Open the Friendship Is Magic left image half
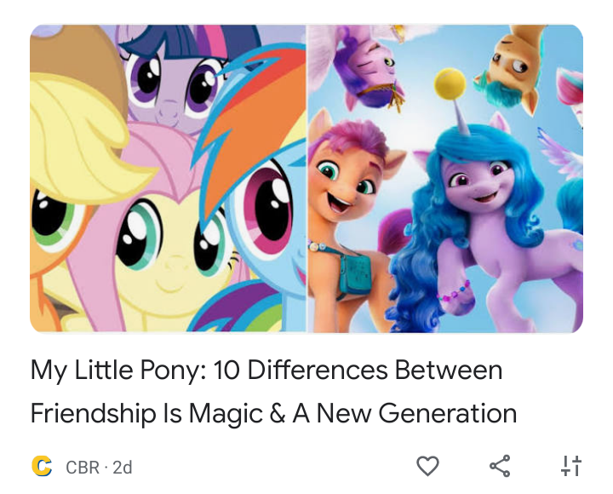This screenshot has width=613, height=494. [168, 178]
